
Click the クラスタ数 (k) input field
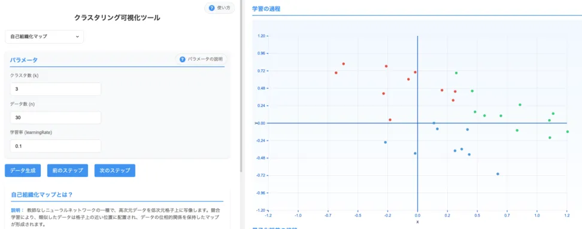click(56, 89)
